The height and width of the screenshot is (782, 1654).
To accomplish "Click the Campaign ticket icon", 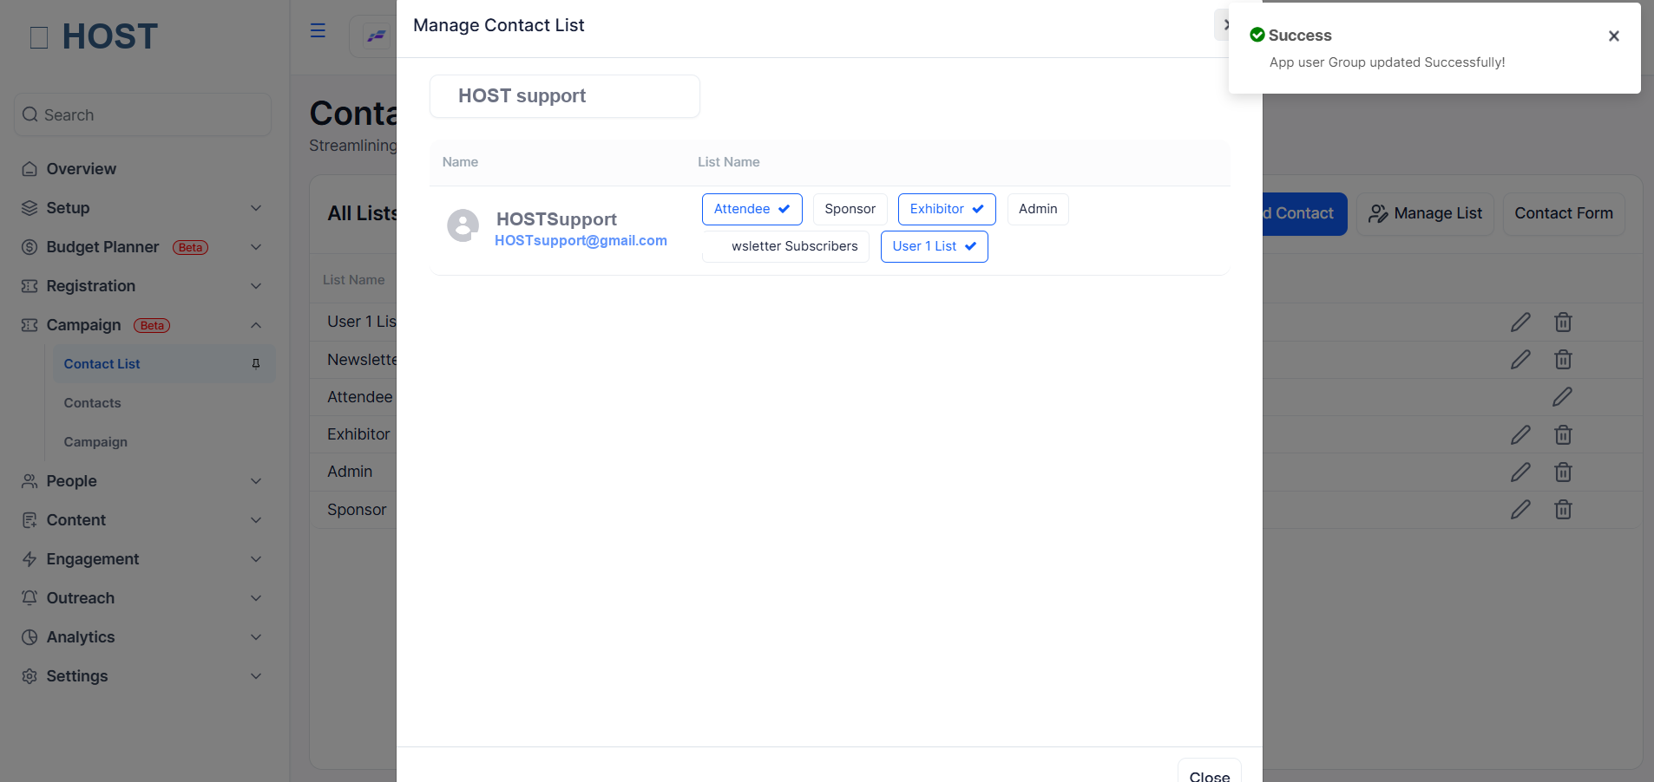I will (x=30, y=325).
